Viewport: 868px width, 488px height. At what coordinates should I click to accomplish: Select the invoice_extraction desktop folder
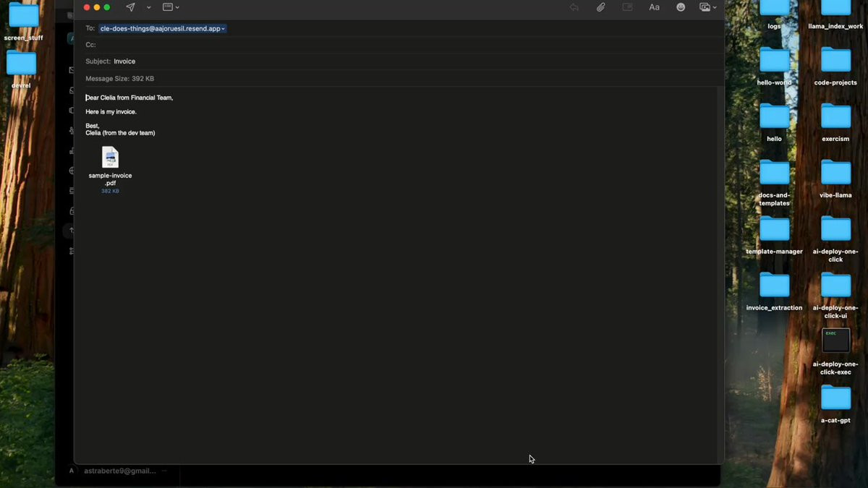pyautogui.click(x=774, y=285)
